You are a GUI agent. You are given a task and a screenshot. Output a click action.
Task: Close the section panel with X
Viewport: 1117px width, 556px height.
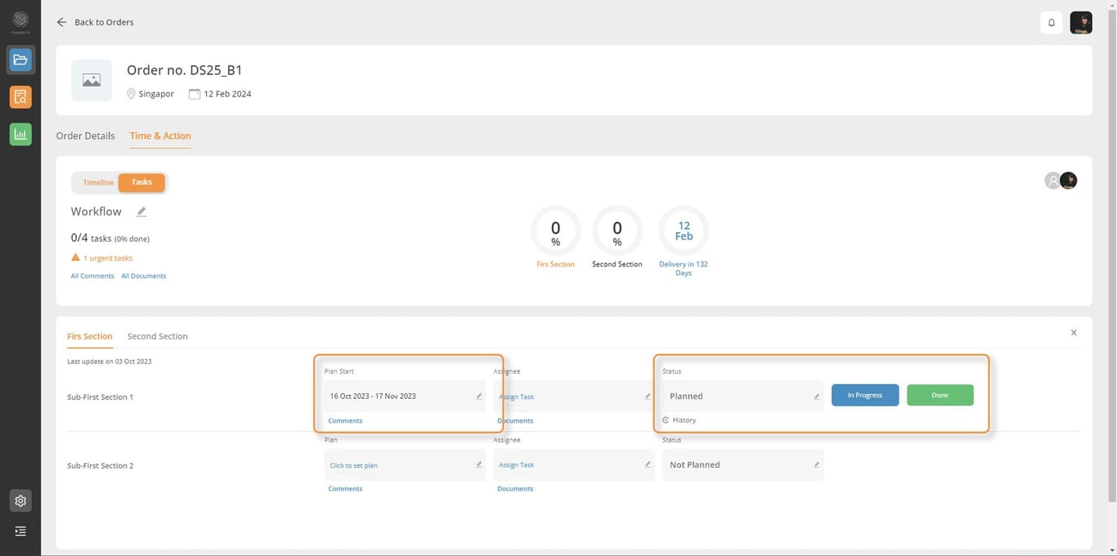point(1074,333)
